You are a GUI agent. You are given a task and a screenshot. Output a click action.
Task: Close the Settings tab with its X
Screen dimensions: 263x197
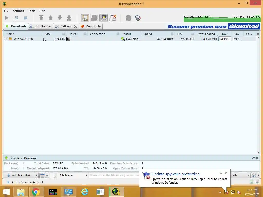coord(76,27)
